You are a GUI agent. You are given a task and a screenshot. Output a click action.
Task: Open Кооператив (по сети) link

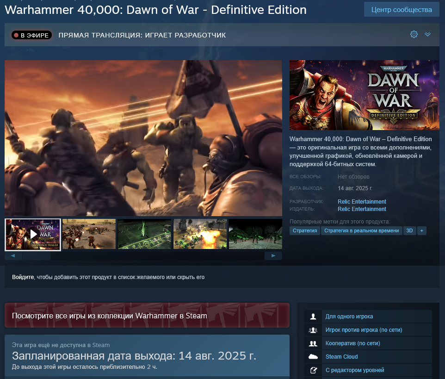pos(353,343)
